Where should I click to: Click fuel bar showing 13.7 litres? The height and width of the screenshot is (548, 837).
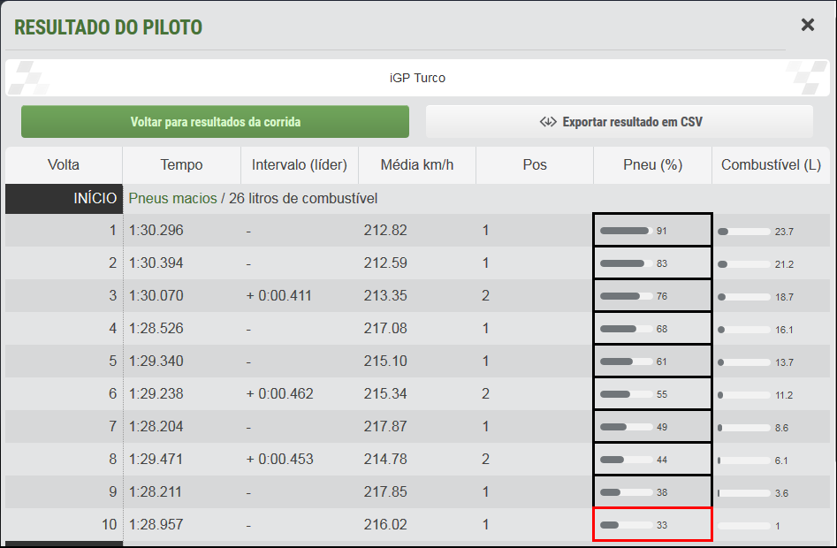[x=744, y=362]
